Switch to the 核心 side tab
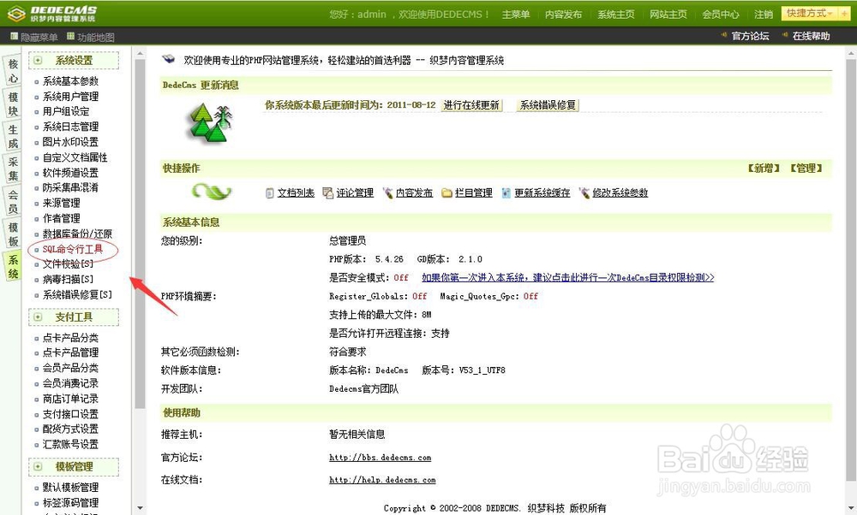Screen dimensions: 857x515 13,72
